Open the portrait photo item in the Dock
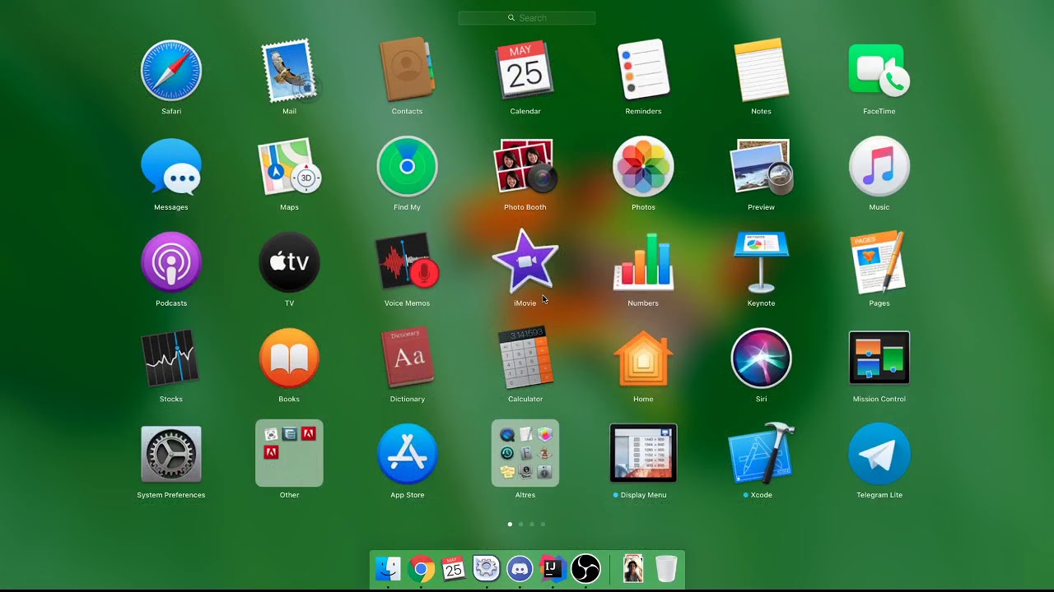Screen dimensions: 1054x592 pyautogui.click(x=632, y=569)
